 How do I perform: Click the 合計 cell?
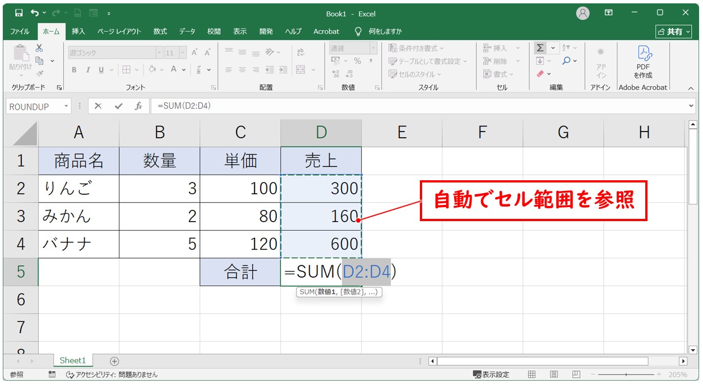coord(240,272)
